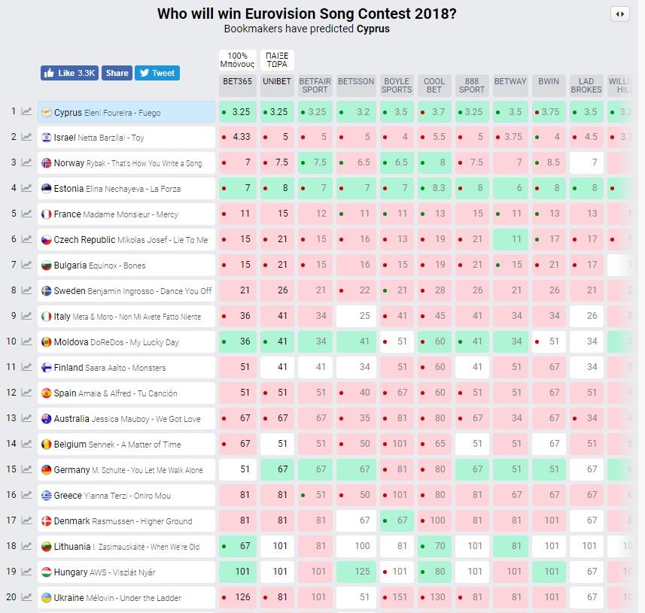The height and width of the screenshot is (613, 645).
Task: Click the BETFAIR SPORT column header
Action: click(x=315, y=85)
